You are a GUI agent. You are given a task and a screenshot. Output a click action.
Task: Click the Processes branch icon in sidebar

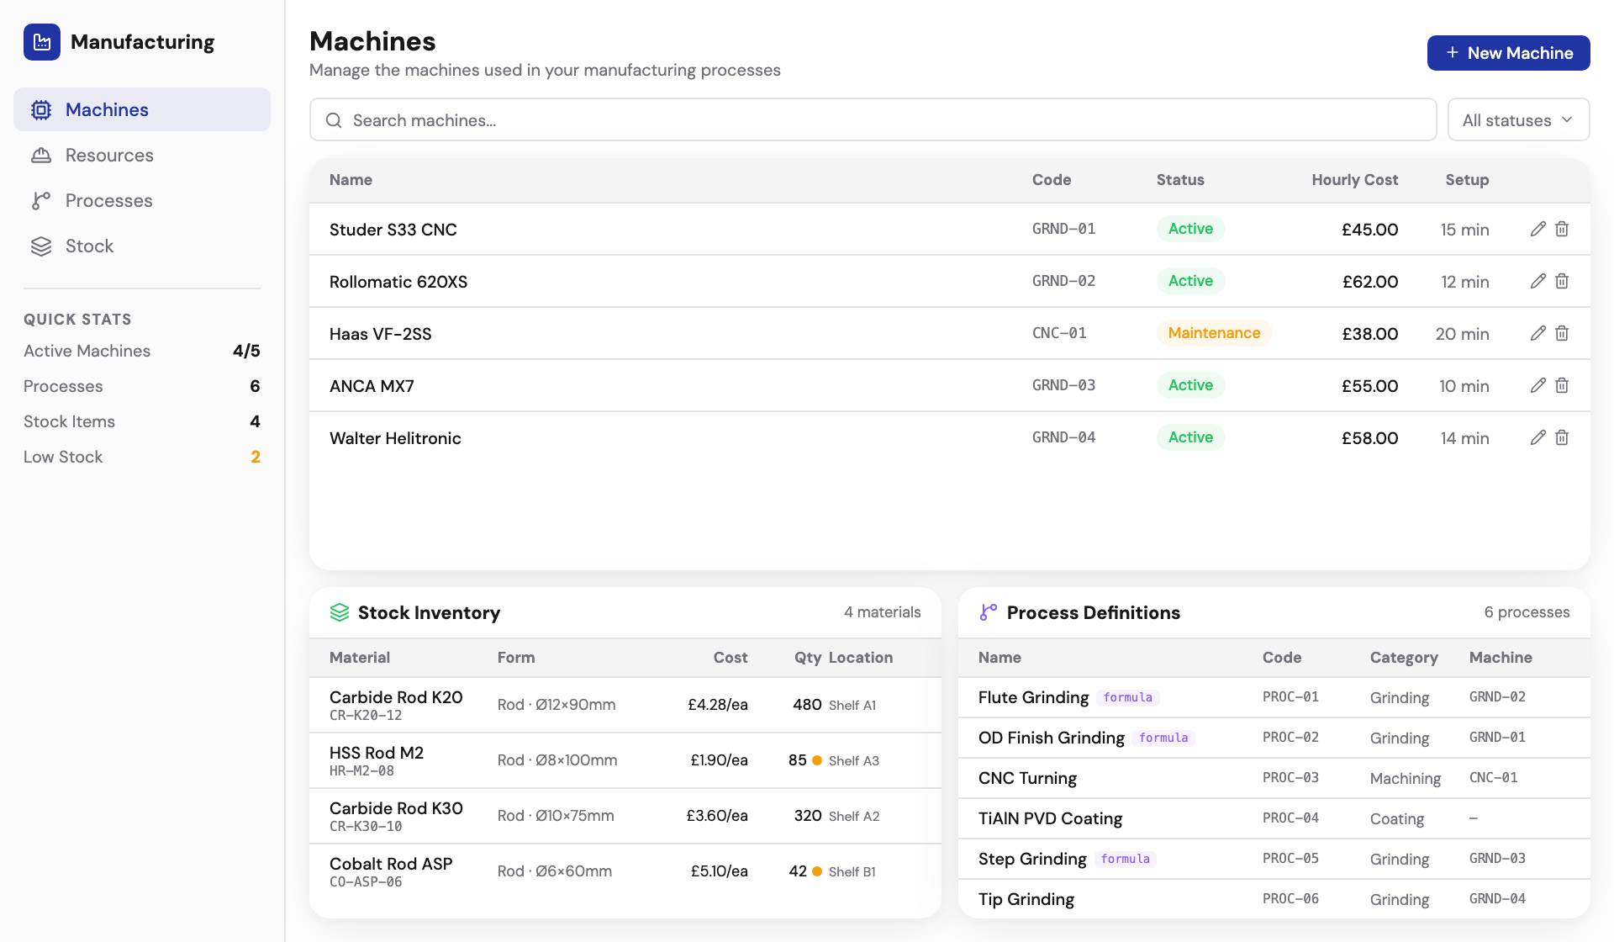click(x=40, y=200)
